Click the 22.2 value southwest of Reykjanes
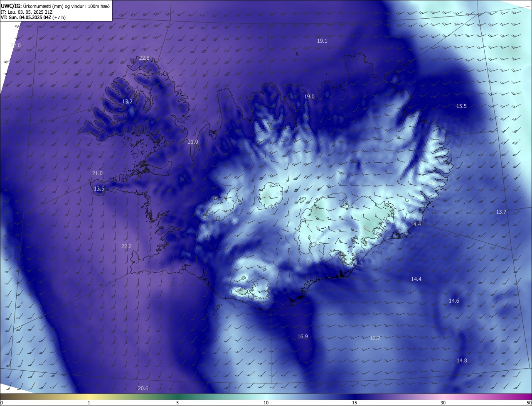Screen dimensions: 532x406 point(126,246)
